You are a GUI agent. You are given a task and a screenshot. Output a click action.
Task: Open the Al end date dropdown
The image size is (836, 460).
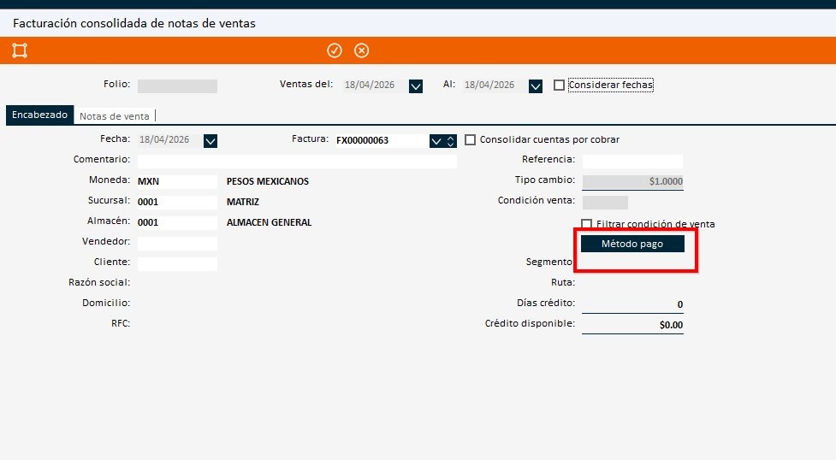(x=536, y=86)
